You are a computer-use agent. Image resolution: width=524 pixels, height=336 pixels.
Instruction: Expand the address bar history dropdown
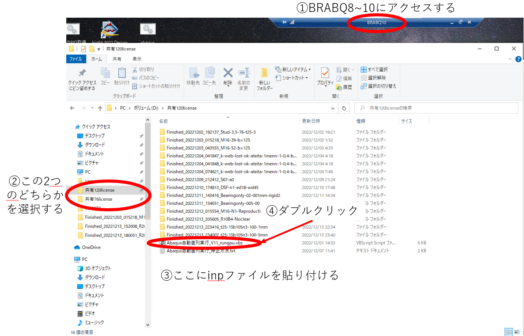(333, 108)
